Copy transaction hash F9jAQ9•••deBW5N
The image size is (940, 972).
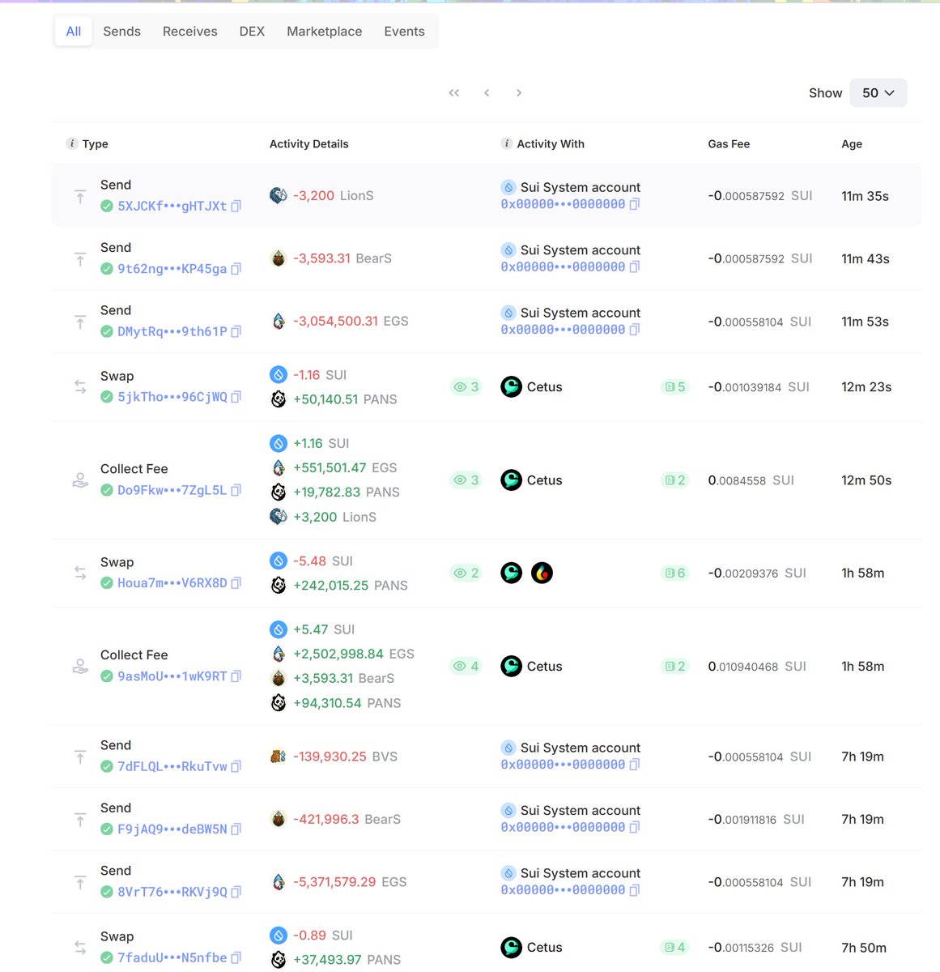pyautogui.click(x=236, y=829)
